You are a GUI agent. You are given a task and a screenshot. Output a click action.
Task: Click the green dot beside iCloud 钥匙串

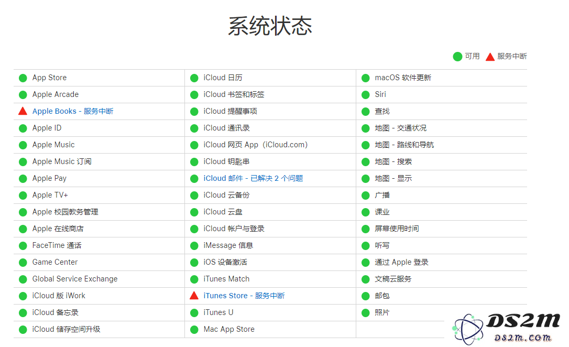point(194,162)
